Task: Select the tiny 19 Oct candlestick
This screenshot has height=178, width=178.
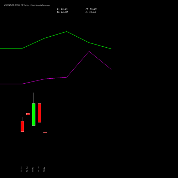Action: 45,132
